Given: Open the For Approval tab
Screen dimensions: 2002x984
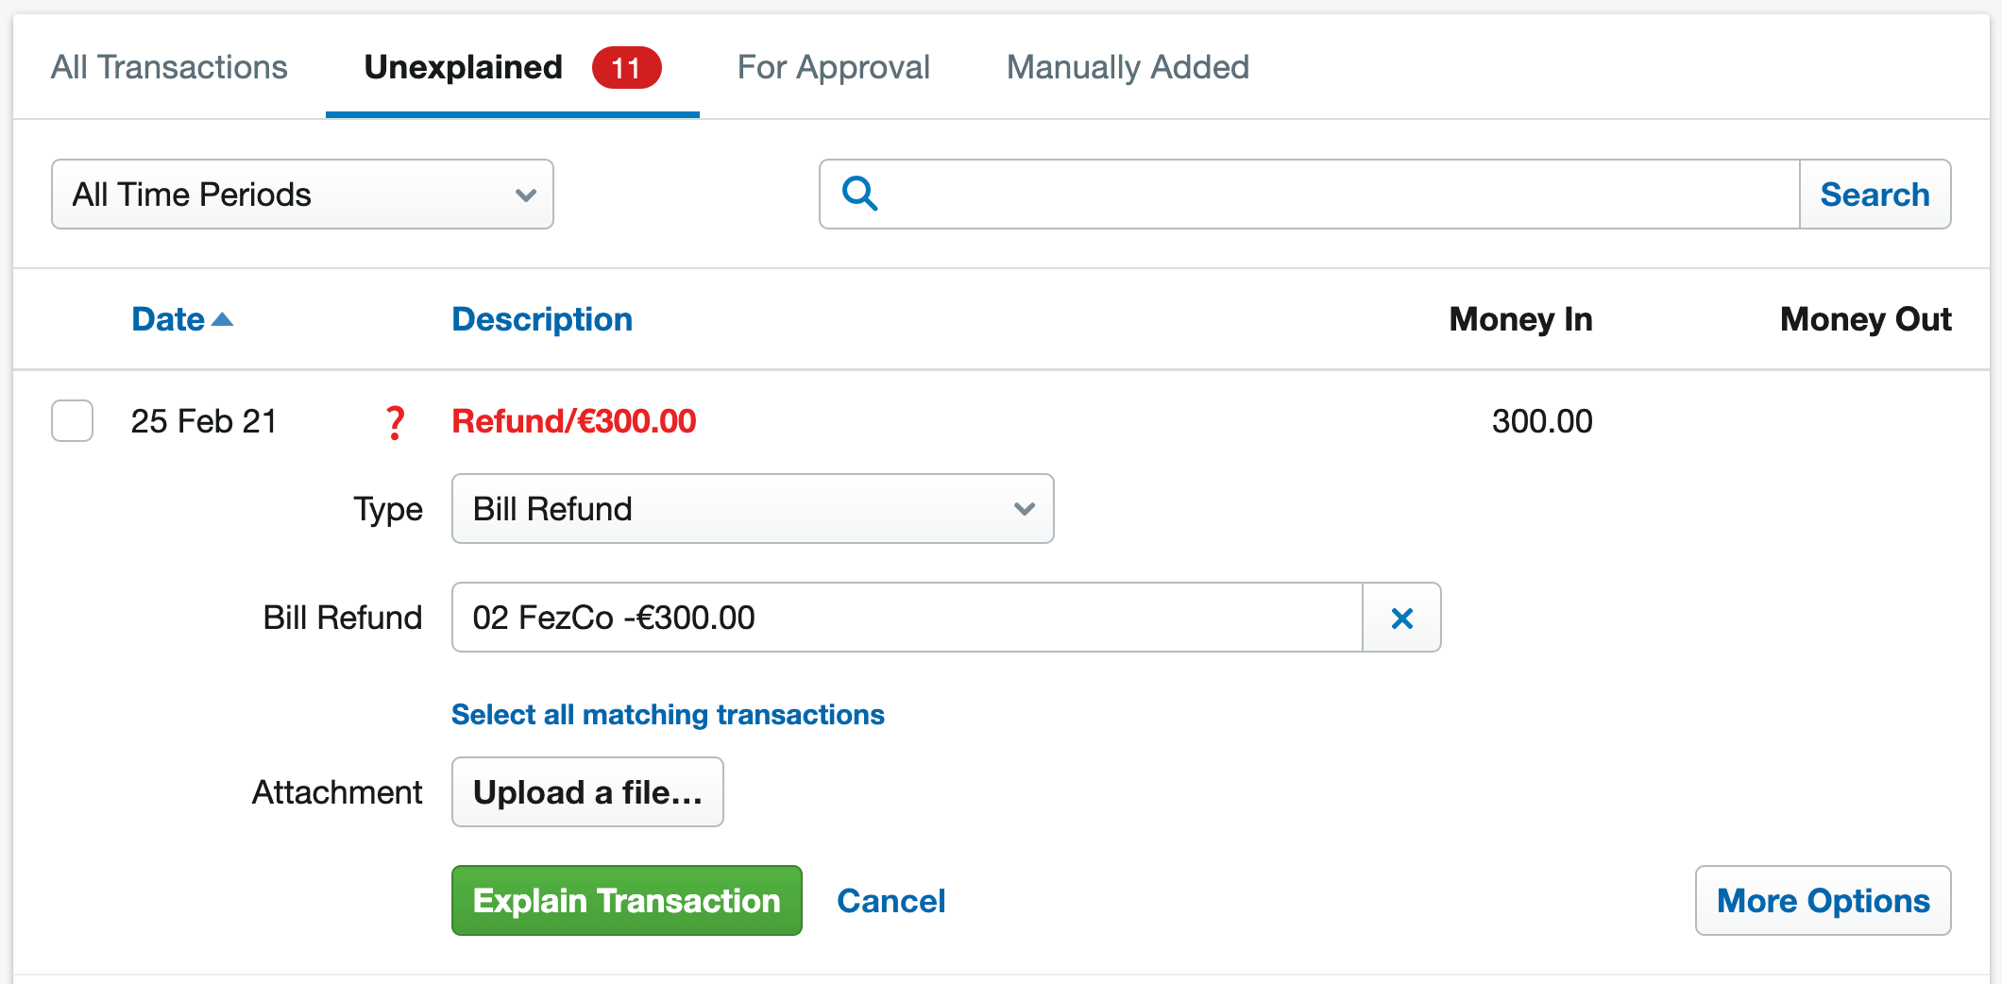Looking at the screenshot, I should [x=833, y=67].
